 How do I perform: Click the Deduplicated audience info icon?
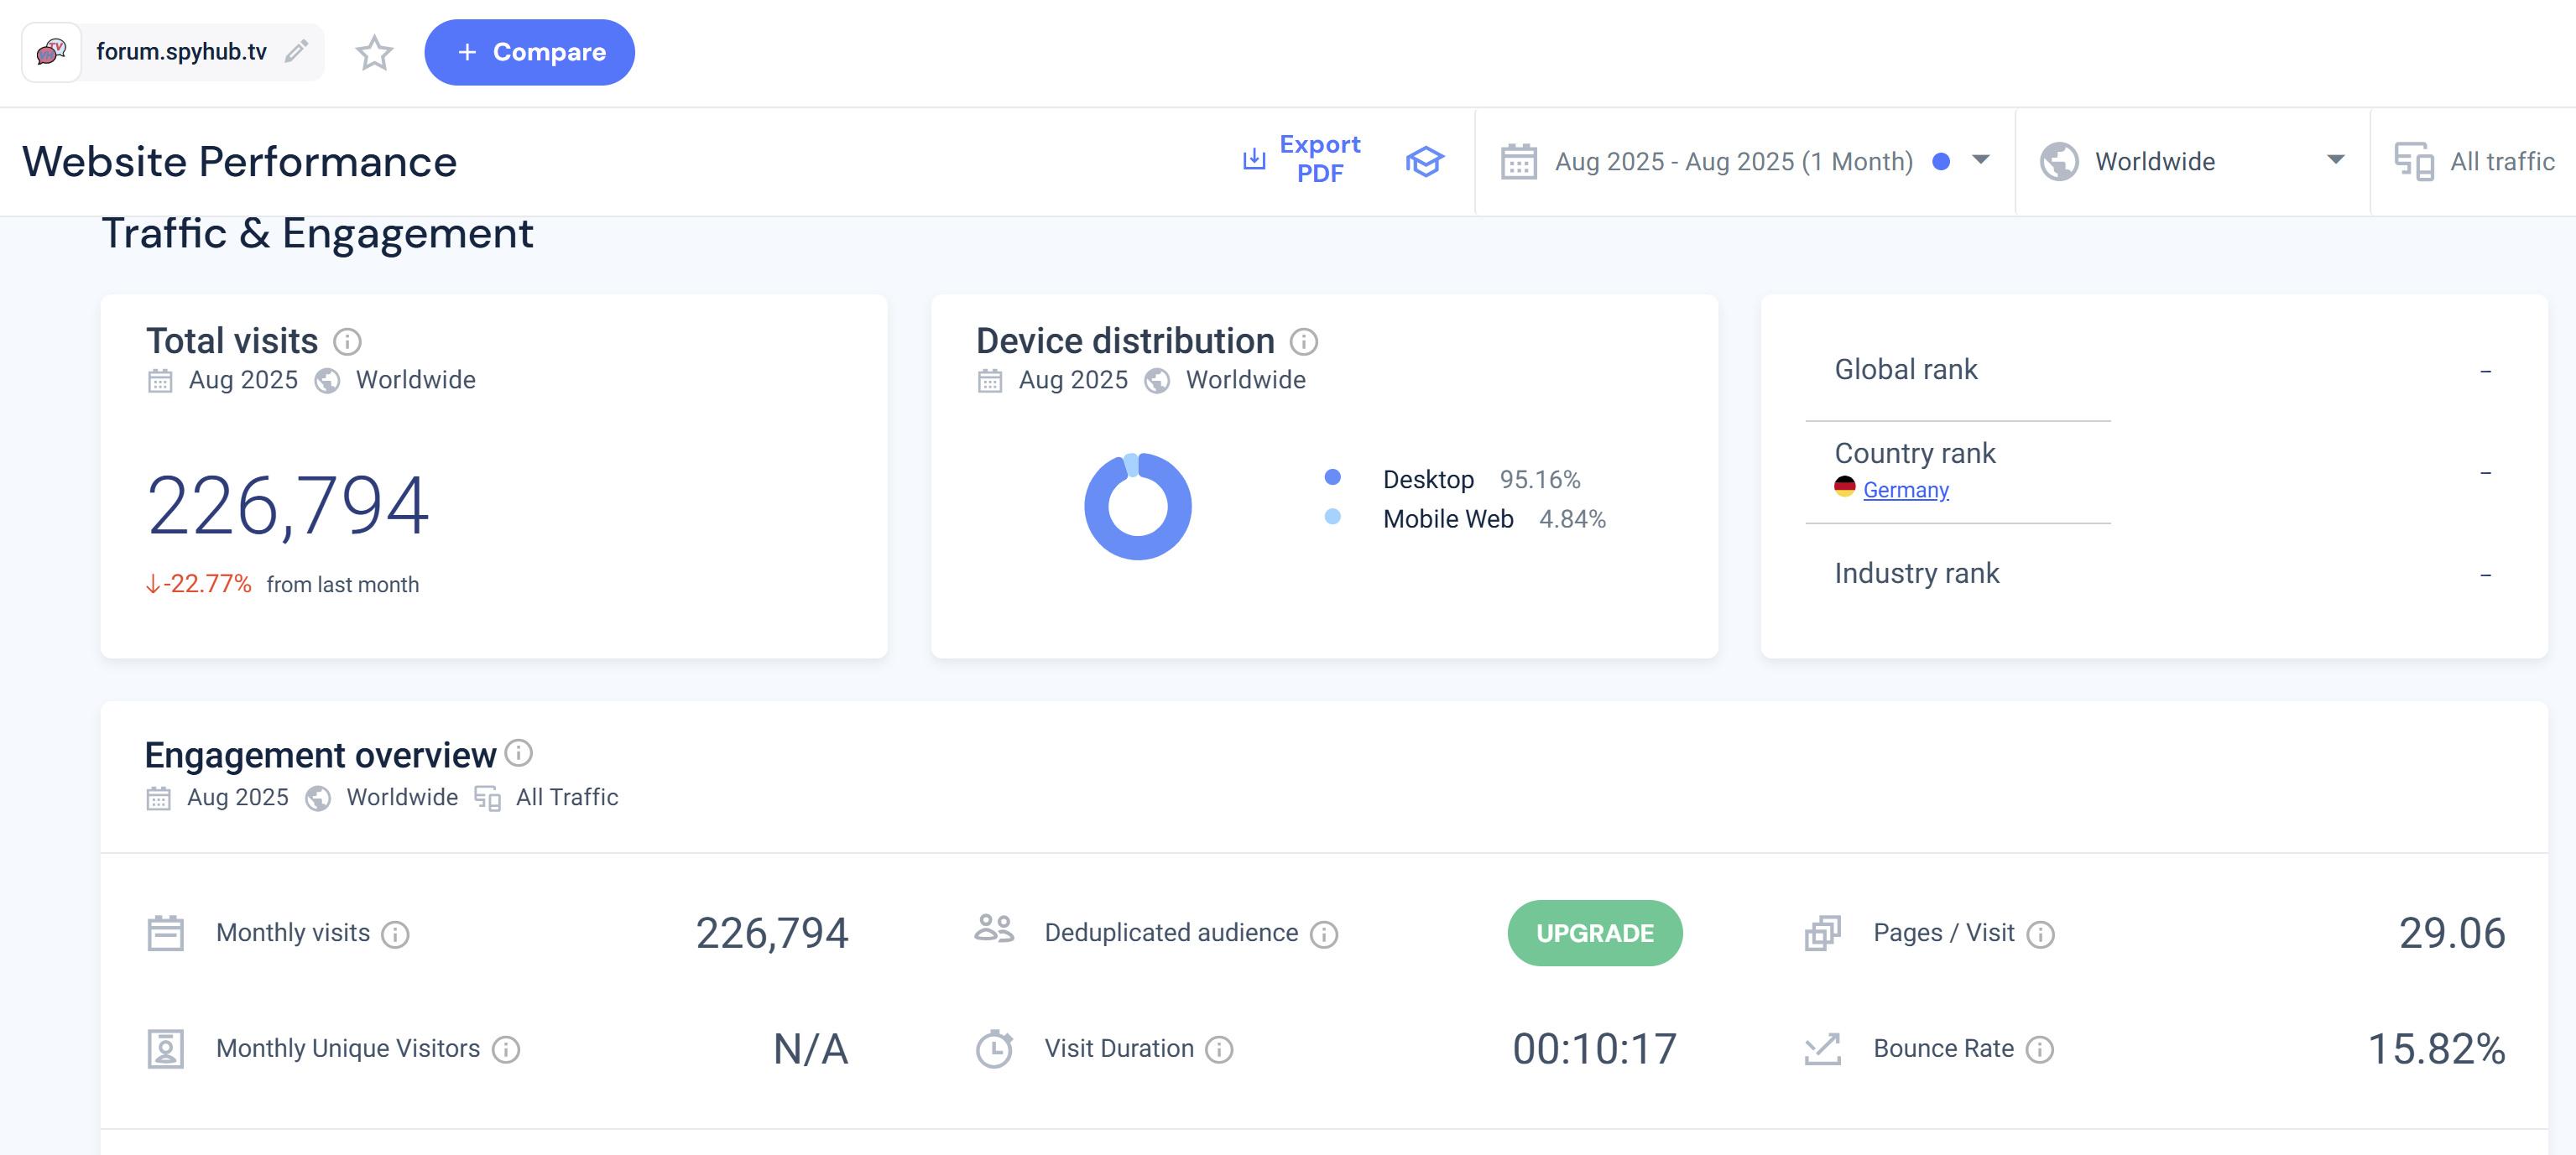click(1324, 934)
